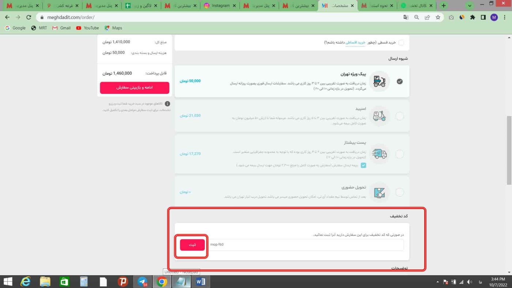Click the info icon near the reserve notice
The image size is (512, 288).
[167, 103]
